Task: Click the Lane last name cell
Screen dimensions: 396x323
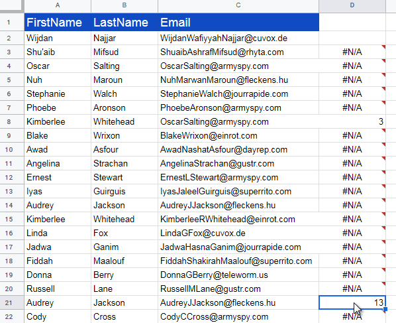Action: pos(124,289)
